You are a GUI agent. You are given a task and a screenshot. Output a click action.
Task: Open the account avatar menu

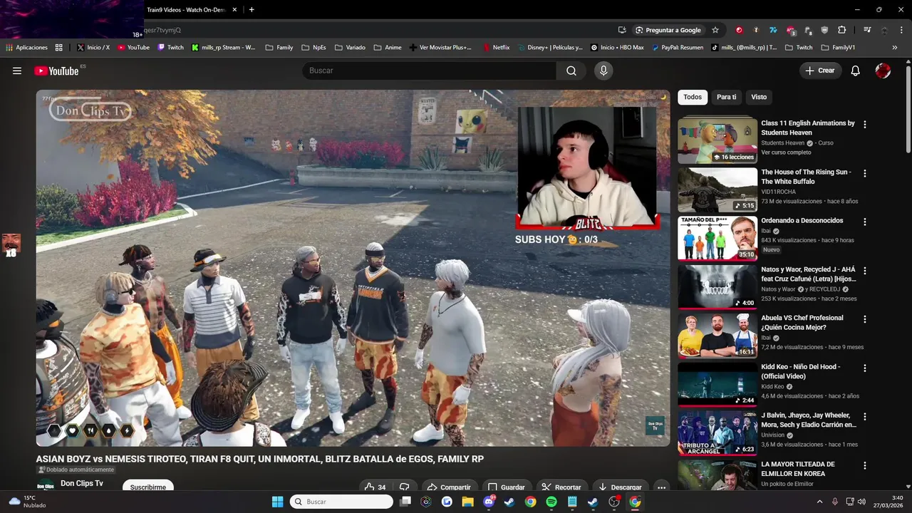[x=883, y=71]
